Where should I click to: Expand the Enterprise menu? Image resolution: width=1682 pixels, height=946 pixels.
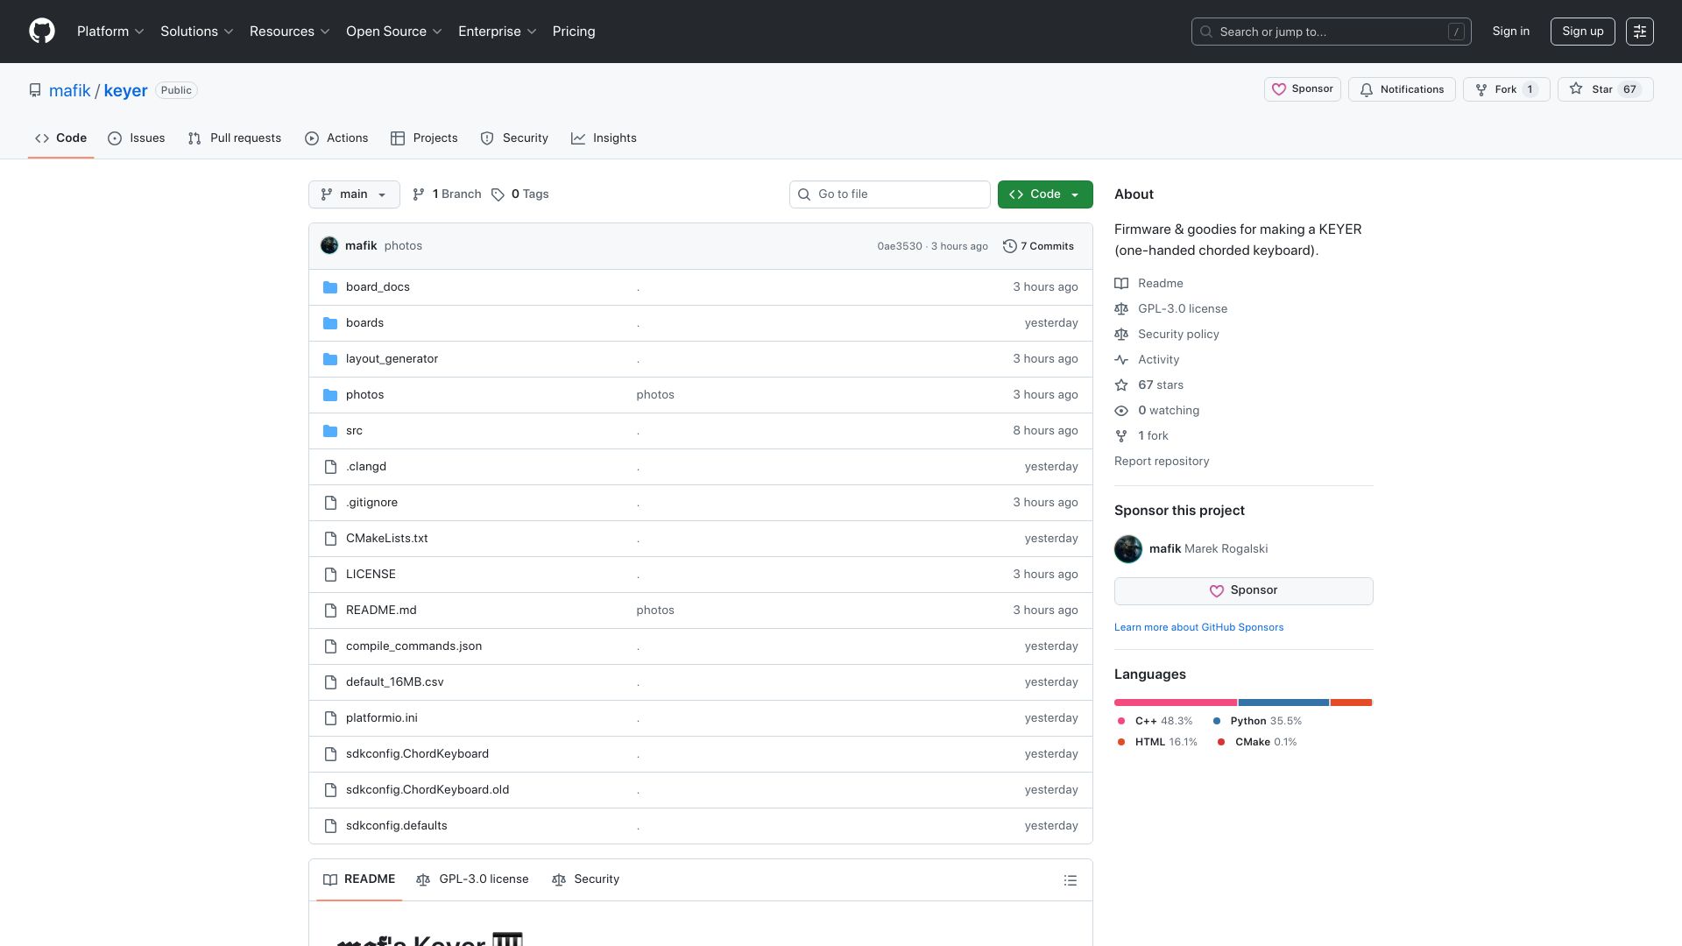(498, 32)
